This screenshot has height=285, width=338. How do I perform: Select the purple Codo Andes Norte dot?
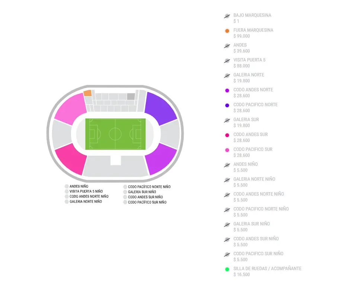point(227,91)
